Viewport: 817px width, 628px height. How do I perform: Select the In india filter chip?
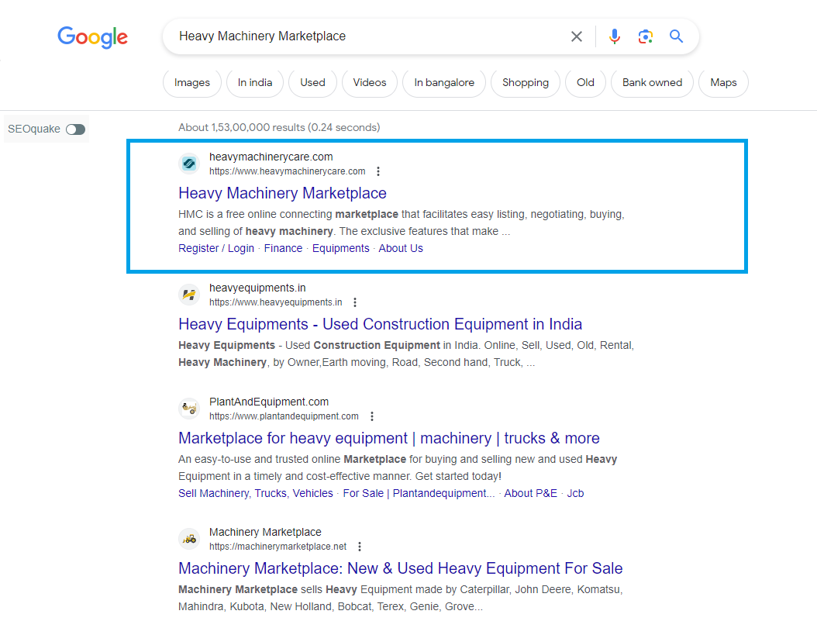point(255,83)
